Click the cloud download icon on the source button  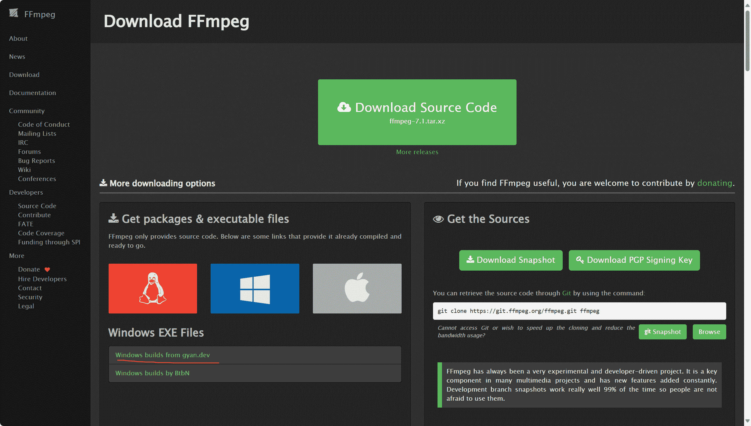point(344,107)
